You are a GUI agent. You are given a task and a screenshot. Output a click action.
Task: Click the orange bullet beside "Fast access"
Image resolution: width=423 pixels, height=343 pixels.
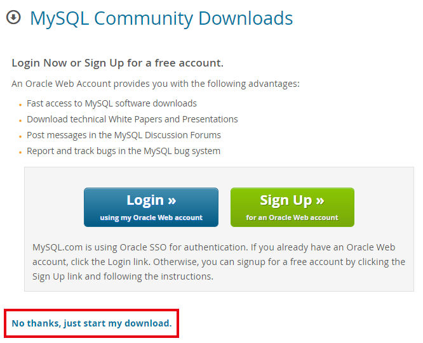[x=20, y=105]
